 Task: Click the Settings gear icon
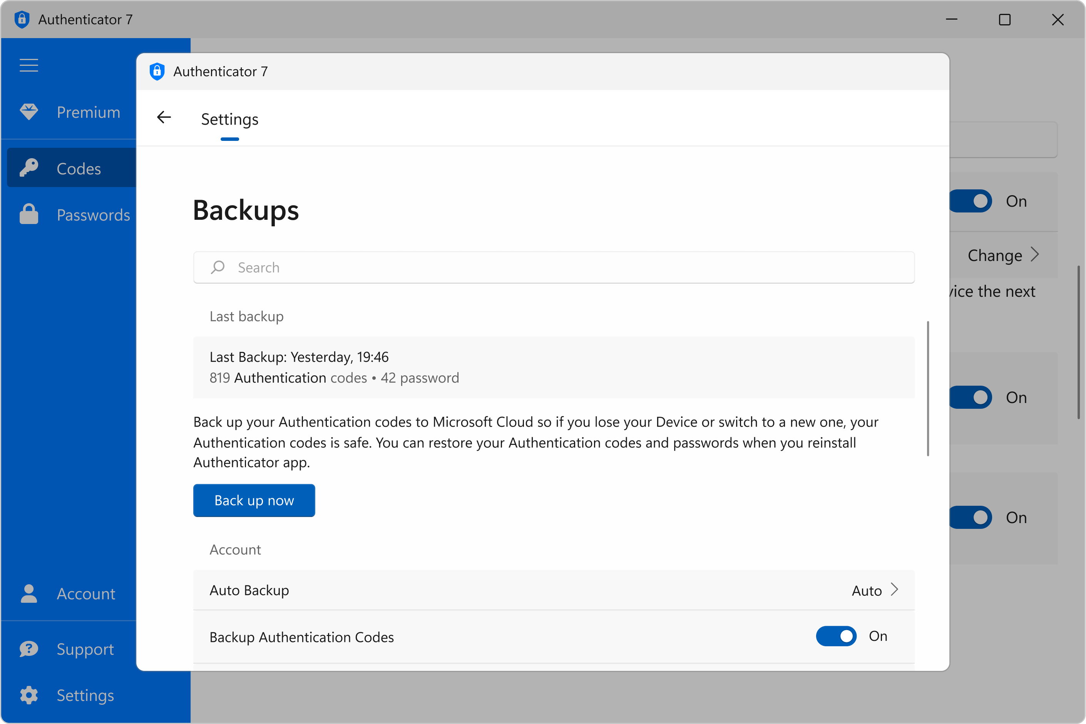(x=28, y=695)
